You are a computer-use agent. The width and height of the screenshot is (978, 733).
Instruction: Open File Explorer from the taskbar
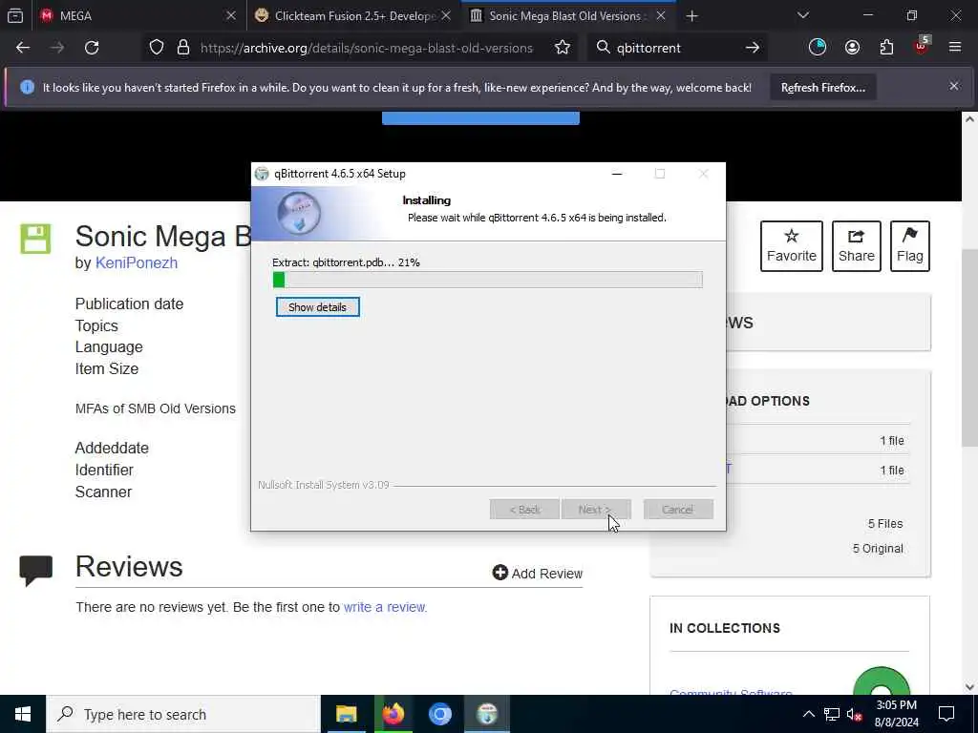[x=346, y=714]
